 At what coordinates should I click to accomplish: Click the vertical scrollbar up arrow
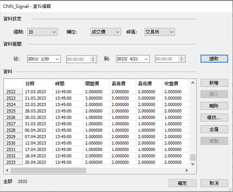click(x=193, y=83)
